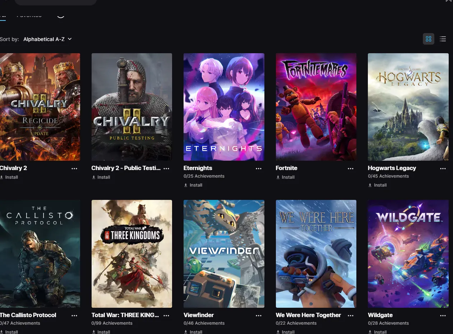
Task: Open three-dot menu for Eternights
Action: click(x=259, y=168)
